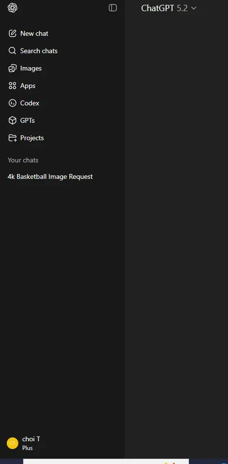
Task: Click the Images gallery icon
Action: 13,68
